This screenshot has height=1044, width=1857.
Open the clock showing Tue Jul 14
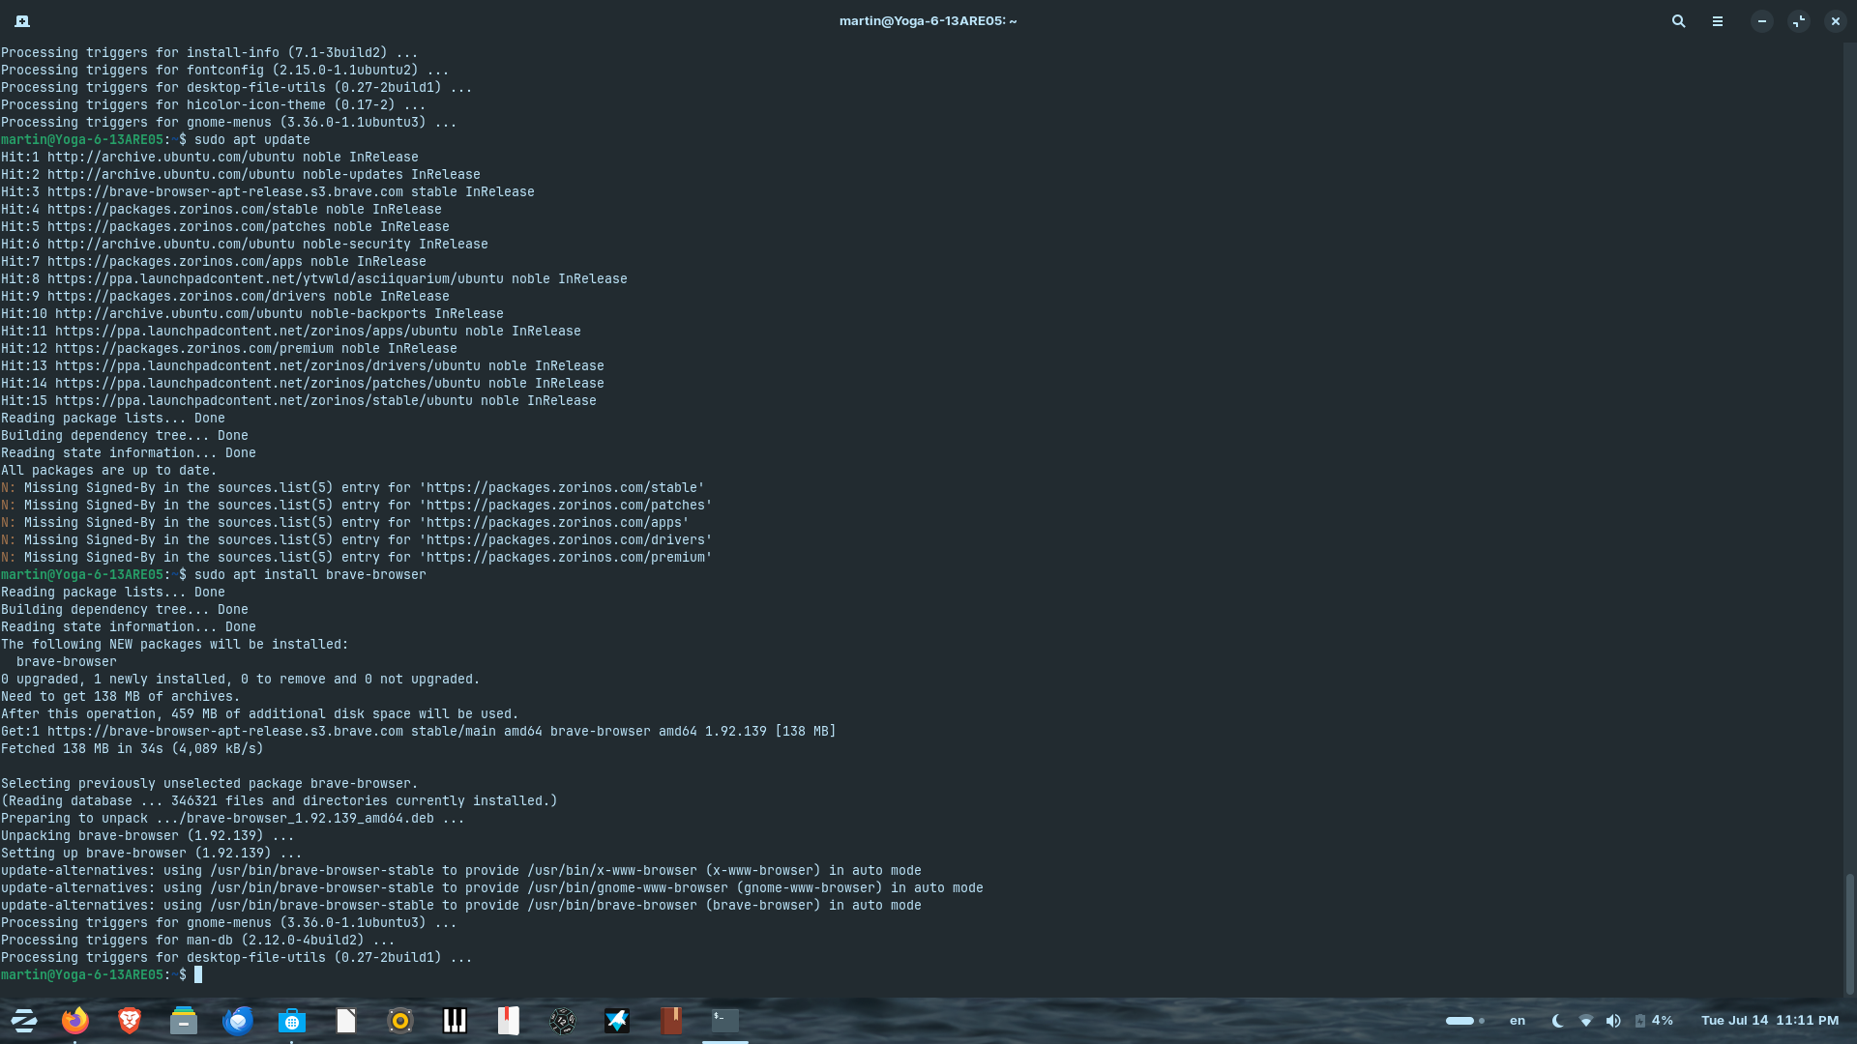pos(1770,1021)
